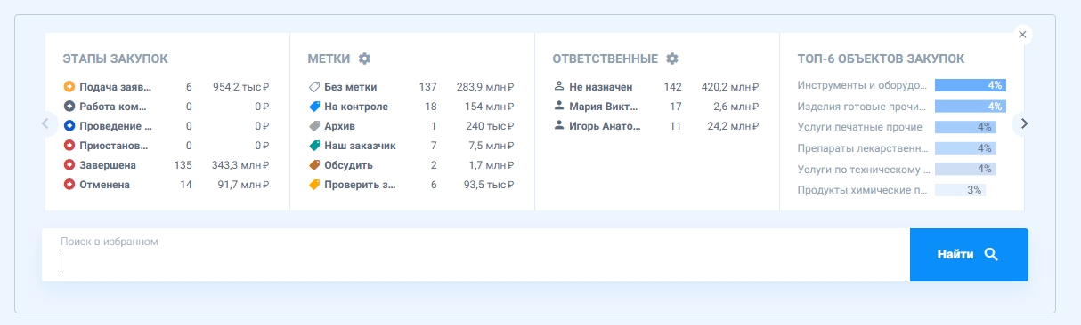Click the brown tag icon for Обсудить
The width and height of the screenshot is (1081, 325).
coord(314,165)
